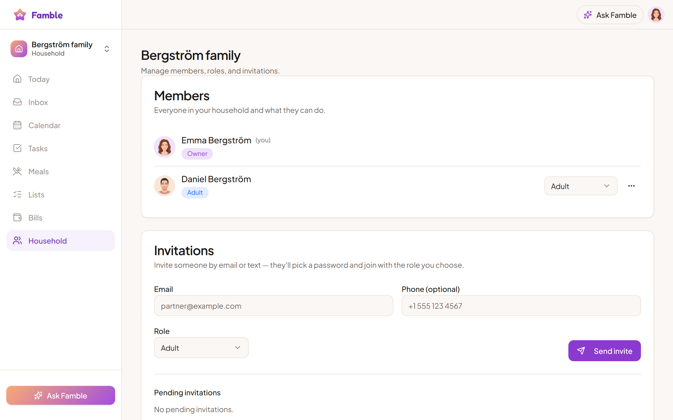Click the Bergström family home icon
The width and height of the screenshot is (673, 420).
(x=19, y=49)
